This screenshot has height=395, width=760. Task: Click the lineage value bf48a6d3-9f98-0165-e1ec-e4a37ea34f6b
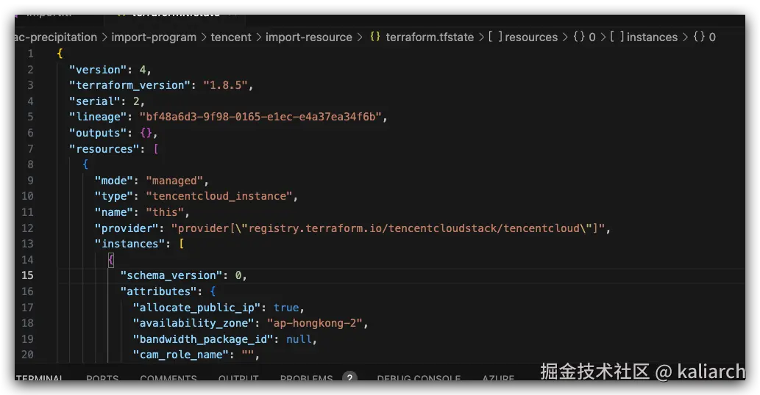click(260, 117)
